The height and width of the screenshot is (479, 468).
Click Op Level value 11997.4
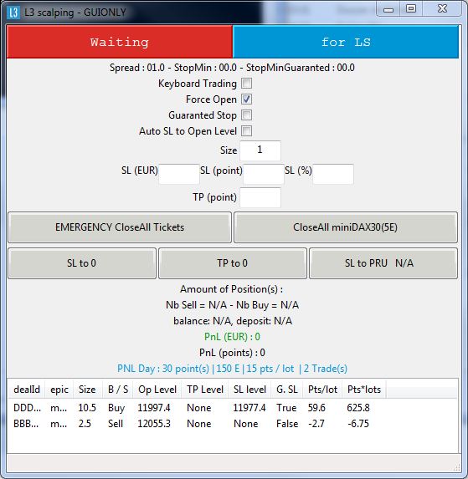154,407
